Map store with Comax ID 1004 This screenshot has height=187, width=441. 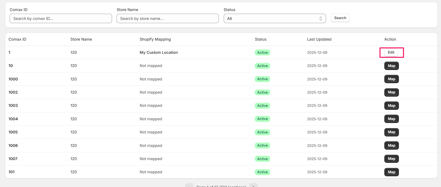pyautogui.click(x=391, y=119)
